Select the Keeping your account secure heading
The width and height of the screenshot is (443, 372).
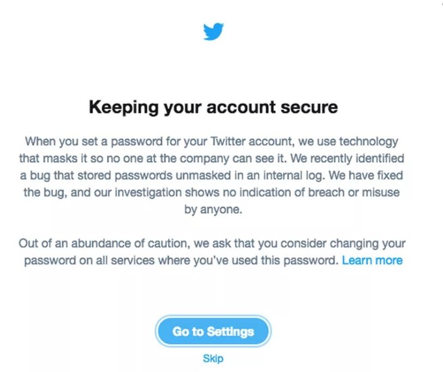(x=213, y=107)
